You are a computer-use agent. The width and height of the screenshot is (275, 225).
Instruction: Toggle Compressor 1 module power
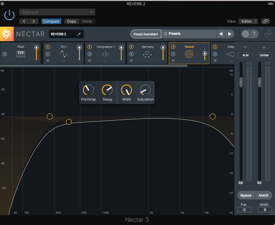[x=90, y=47]
